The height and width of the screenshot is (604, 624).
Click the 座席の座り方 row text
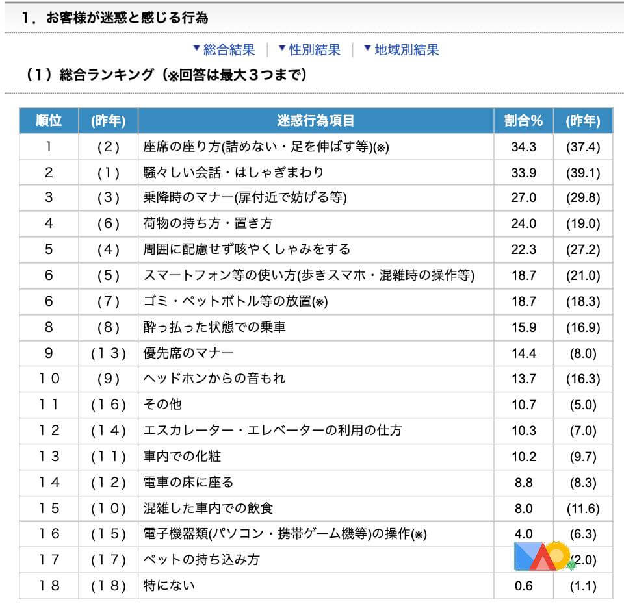coord(265,147)
